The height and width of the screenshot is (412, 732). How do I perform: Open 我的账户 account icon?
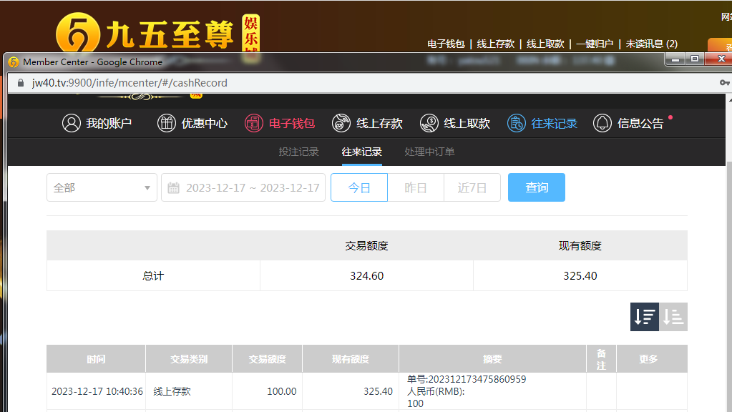pos(72,123)
